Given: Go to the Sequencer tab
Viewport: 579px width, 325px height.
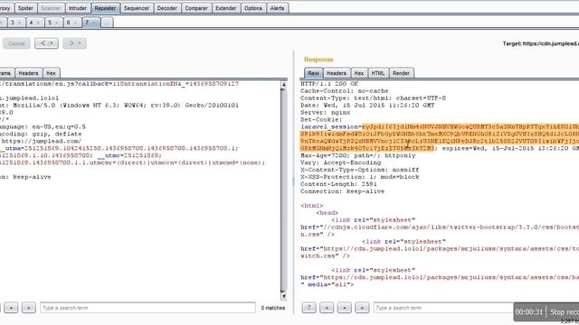Looking at the screenshot, I should coord(137,8).
